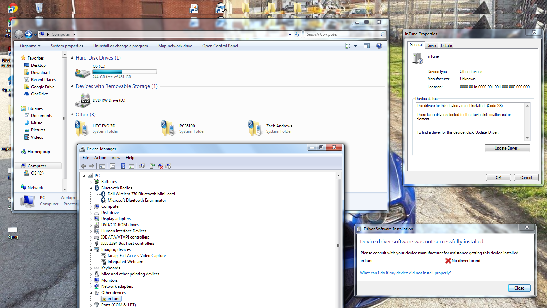Click the Device status text scrollbar
Image resolution: width=547 pixels, height=308 pixels.
coord(527,122)
